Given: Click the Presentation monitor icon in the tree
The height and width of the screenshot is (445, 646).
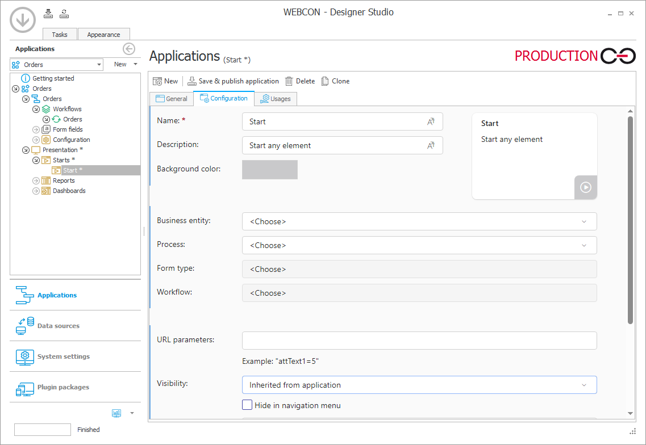Looking at the screenshot, I should 36,150.
